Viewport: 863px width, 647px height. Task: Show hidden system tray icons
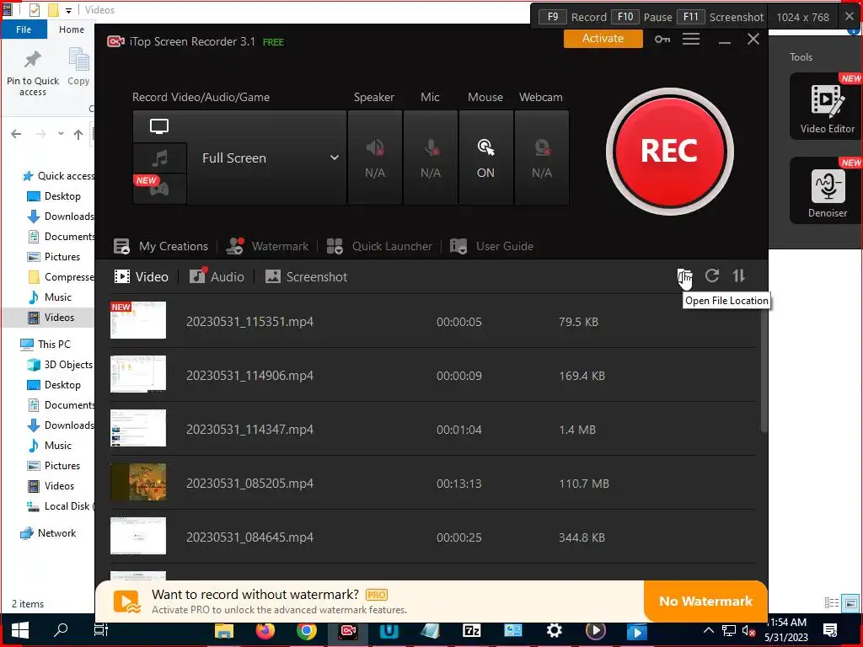[x=708, y=630]
